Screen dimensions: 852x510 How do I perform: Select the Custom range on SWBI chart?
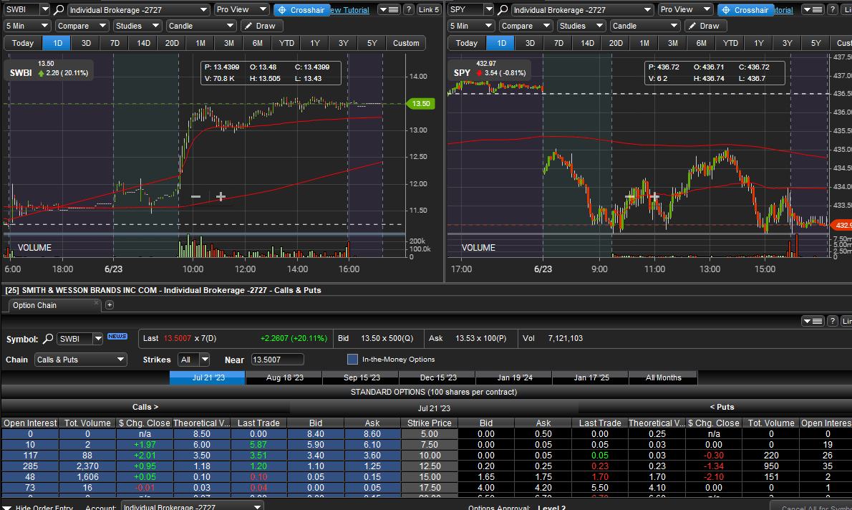point(406,43)
